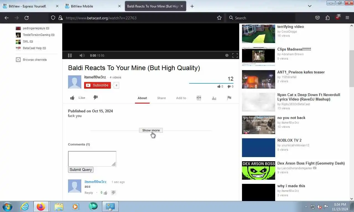Pause the video with the pause icon

click(70, 55)
